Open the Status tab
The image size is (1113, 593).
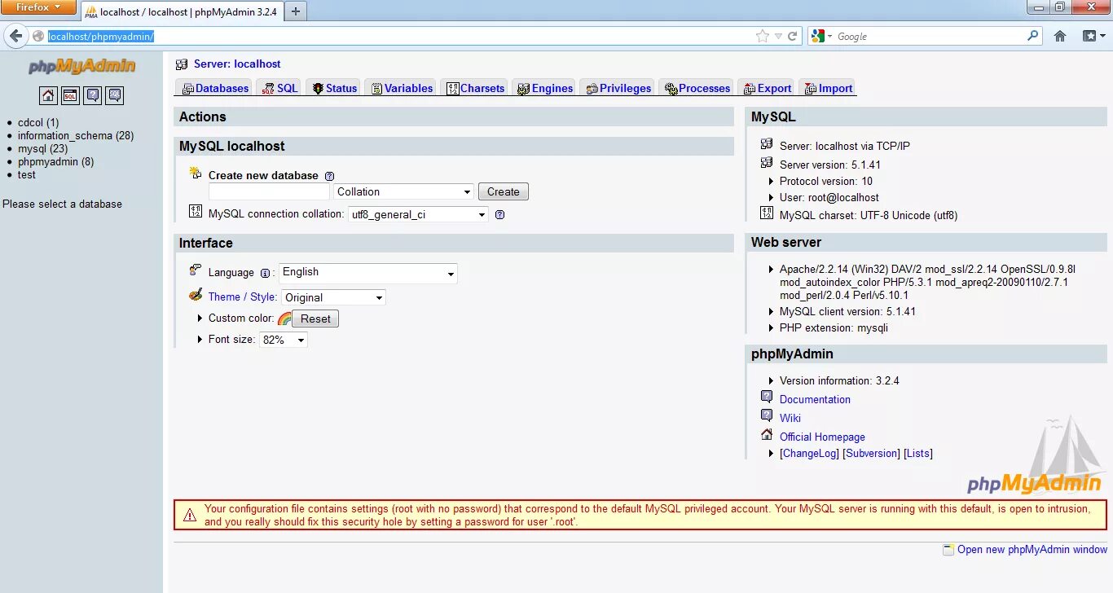[334, 88]
